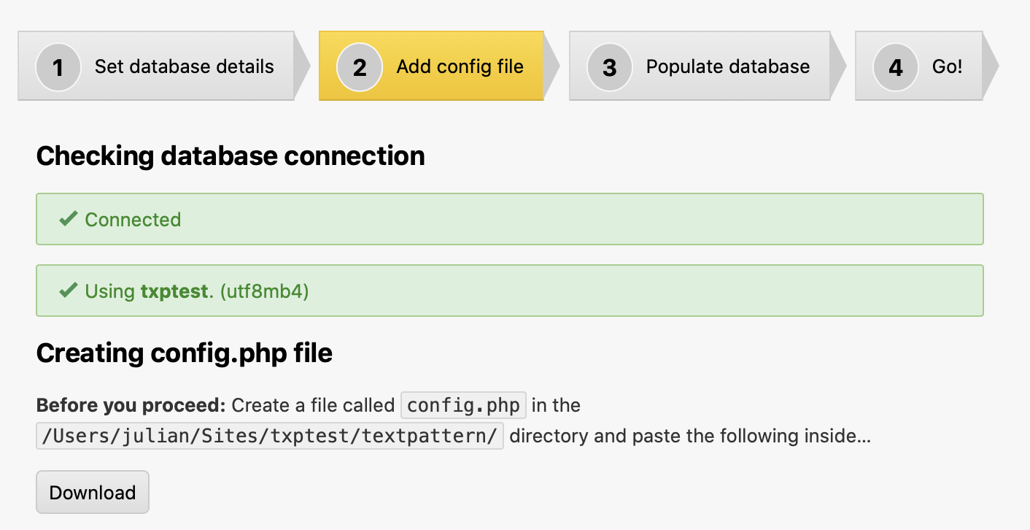Click the arrow tip after Add config file
Image resolution: width=1030 pixels, height=530 pixels.
click(552, 66)
